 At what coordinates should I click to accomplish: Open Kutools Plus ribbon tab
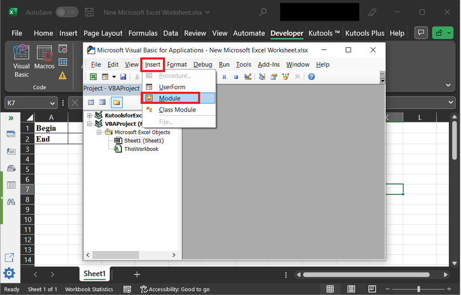coord(364,34)
